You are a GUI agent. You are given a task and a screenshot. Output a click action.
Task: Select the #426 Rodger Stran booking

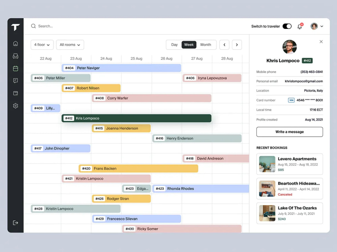pos(121,199)
